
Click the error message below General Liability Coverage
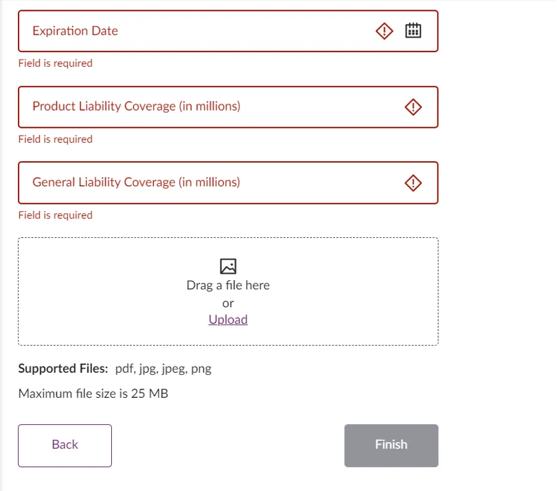pos(55,215)
